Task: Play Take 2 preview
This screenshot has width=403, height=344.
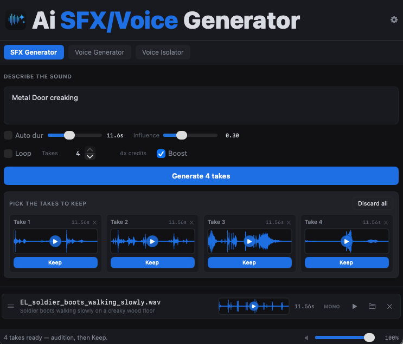Action: point(152,241)
